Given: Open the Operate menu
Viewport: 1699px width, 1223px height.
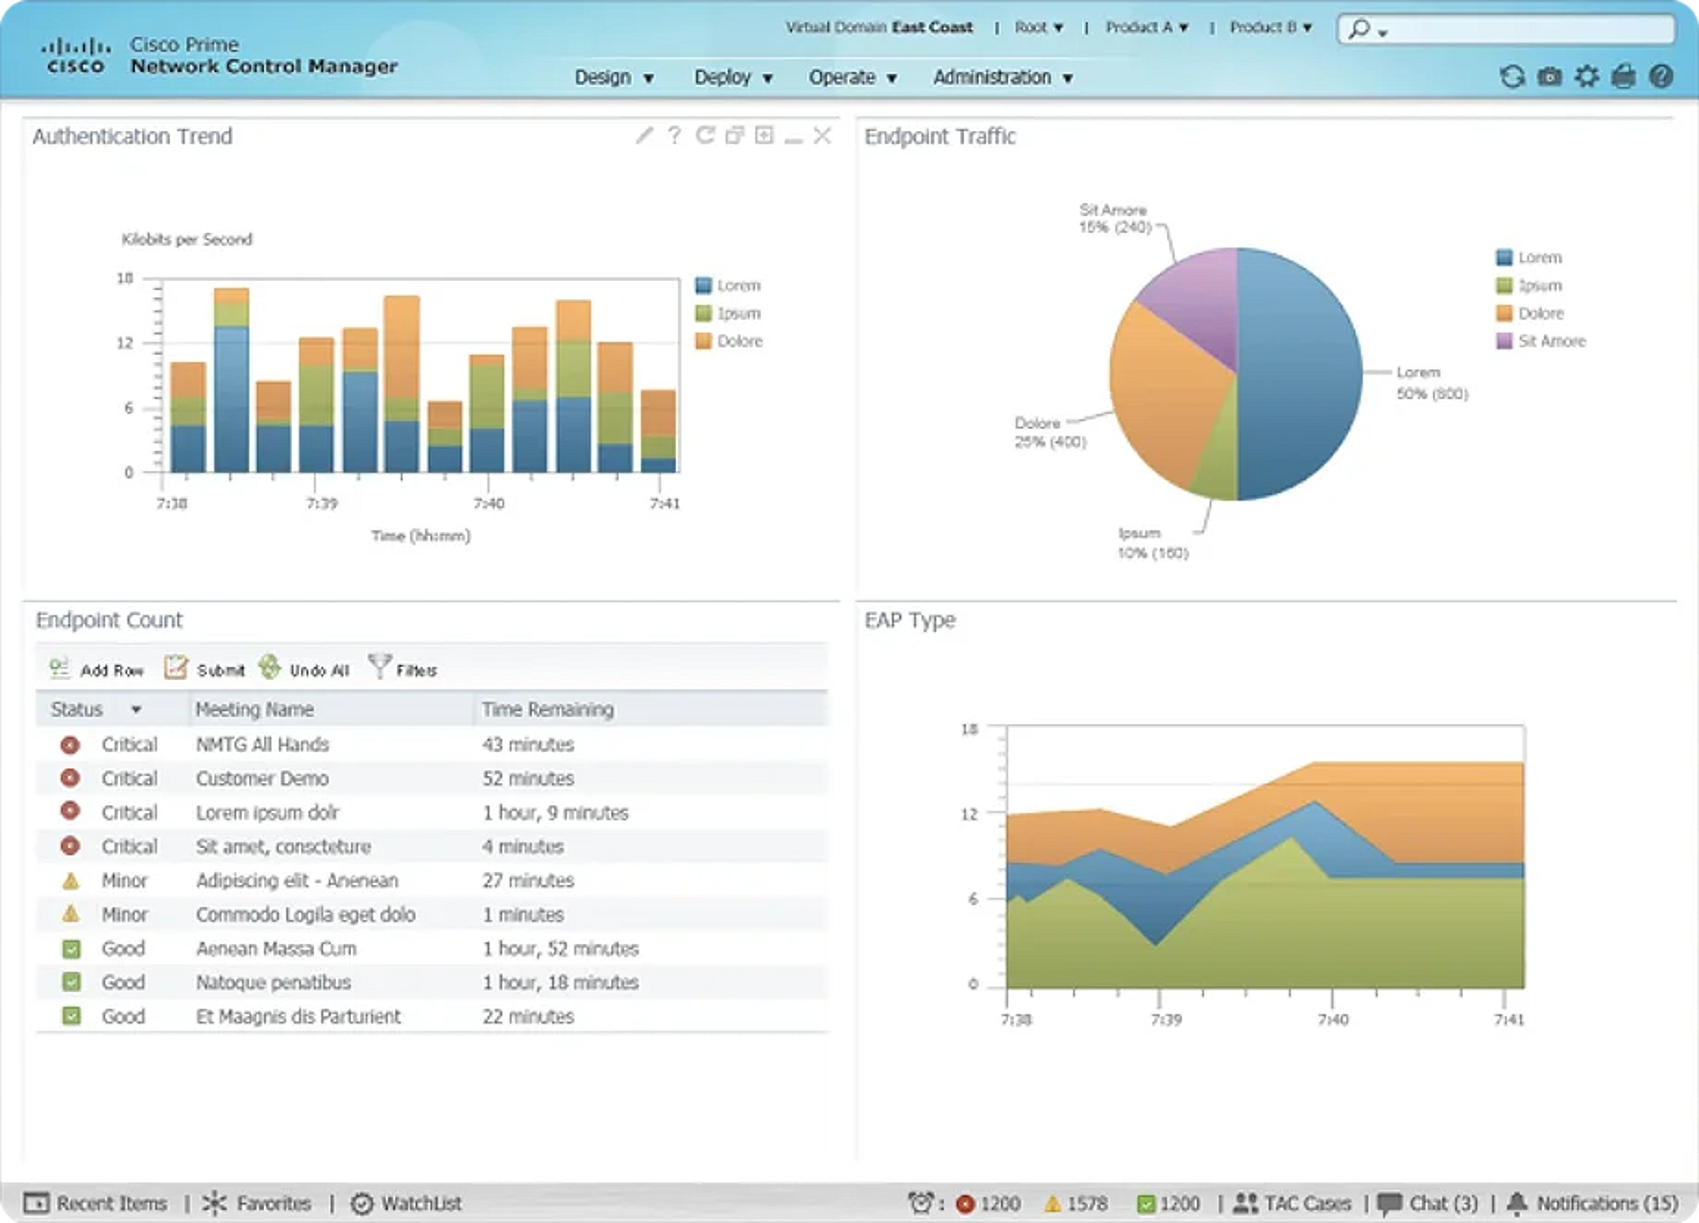Looking at the screenshot, I should click(x=853, y=78).
